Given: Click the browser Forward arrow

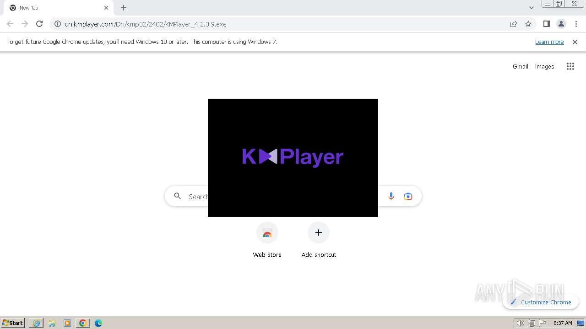Looking at the screenshot, I should (25, 24).
